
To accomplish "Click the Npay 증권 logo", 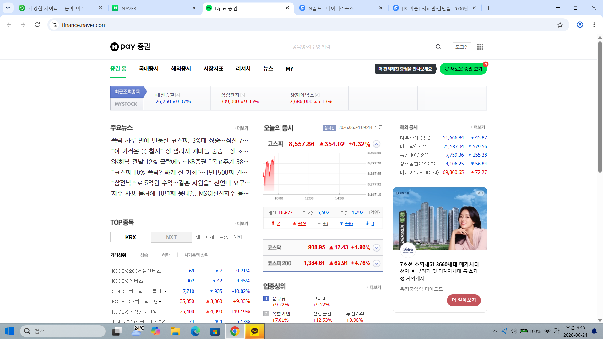I will [x=130, y=46].
